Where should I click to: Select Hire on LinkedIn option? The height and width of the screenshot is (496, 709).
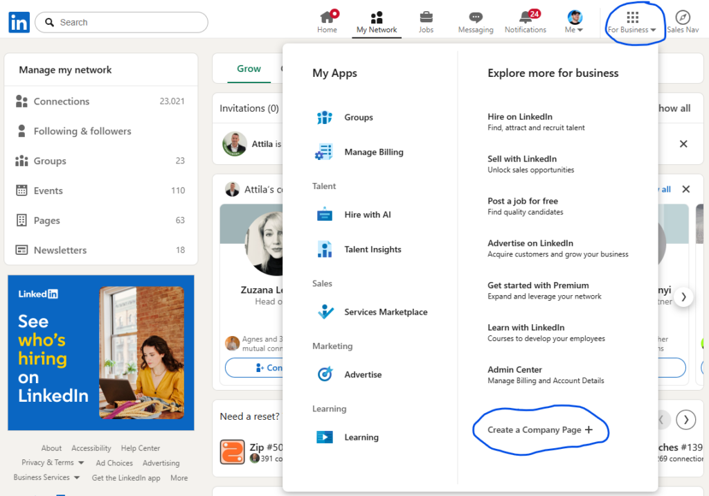point(536,122)
